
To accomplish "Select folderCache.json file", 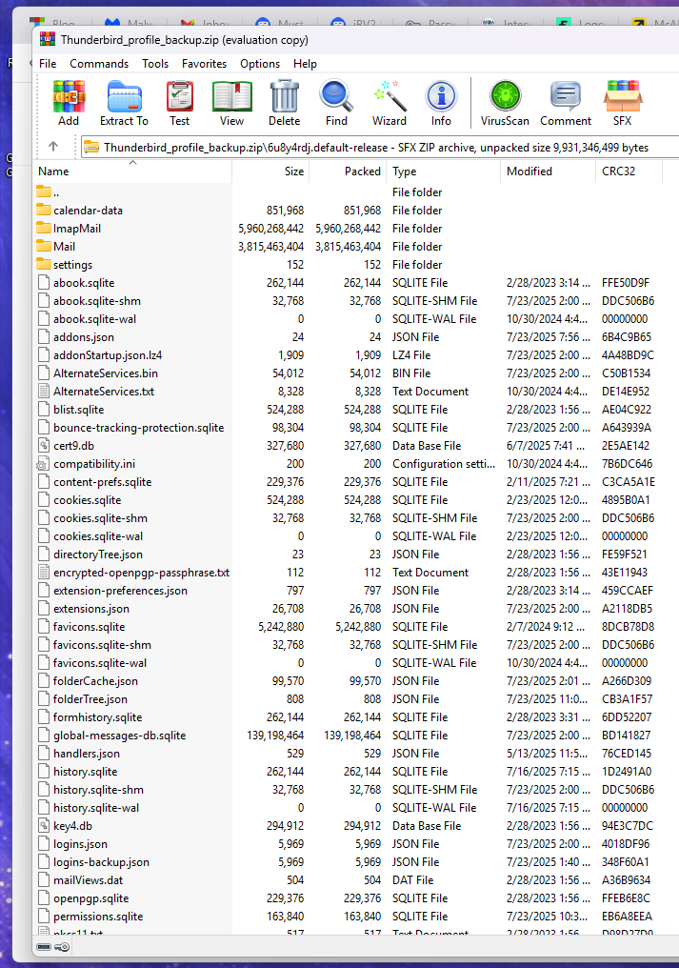I will click(x=88, y=681).
